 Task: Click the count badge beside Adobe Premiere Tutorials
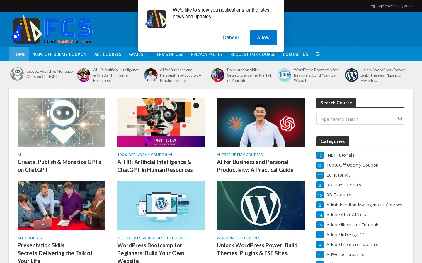pos(320,245)
